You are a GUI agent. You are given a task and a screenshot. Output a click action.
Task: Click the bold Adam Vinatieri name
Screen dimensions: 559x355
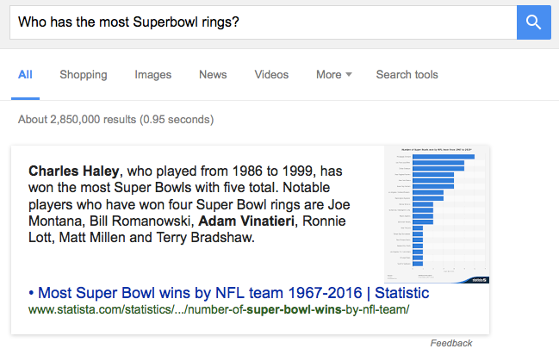[x=246, y=221]
